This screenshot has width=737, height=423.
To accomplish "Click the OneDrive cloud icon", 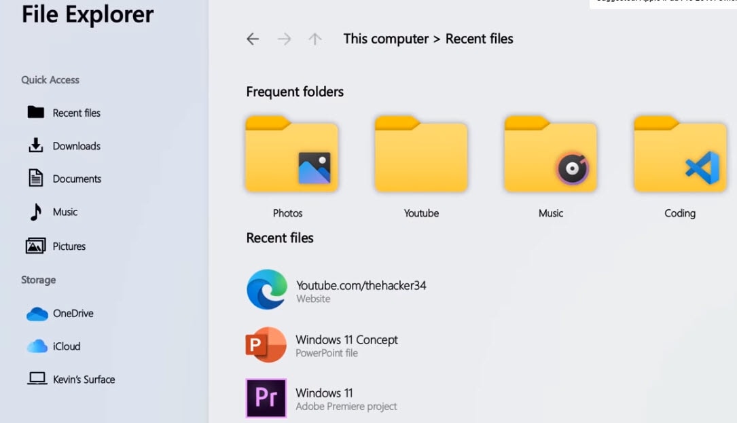I will (x=37, y=314).
